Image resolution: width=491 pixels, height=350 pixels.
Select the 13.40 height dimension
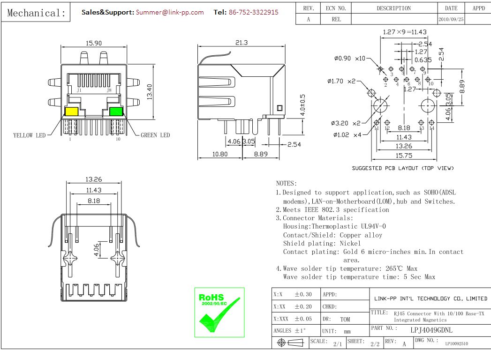point(150,92)
